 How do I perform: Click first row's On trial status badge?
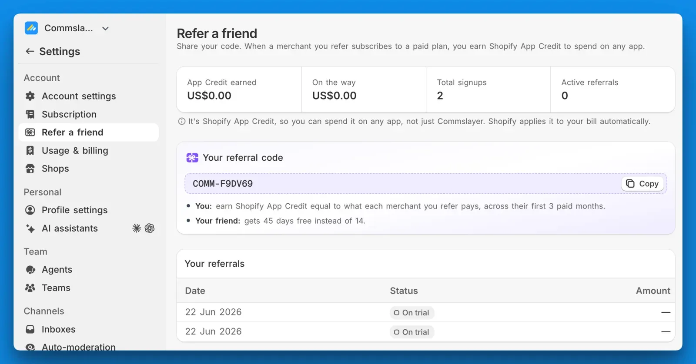tap(412, 313)
